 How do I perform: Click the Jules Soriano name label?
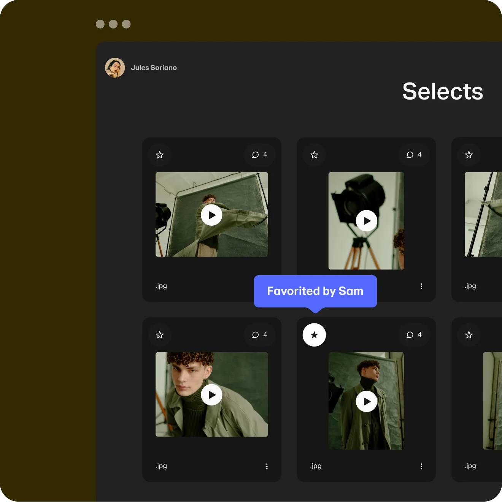[x=154, y=67]
